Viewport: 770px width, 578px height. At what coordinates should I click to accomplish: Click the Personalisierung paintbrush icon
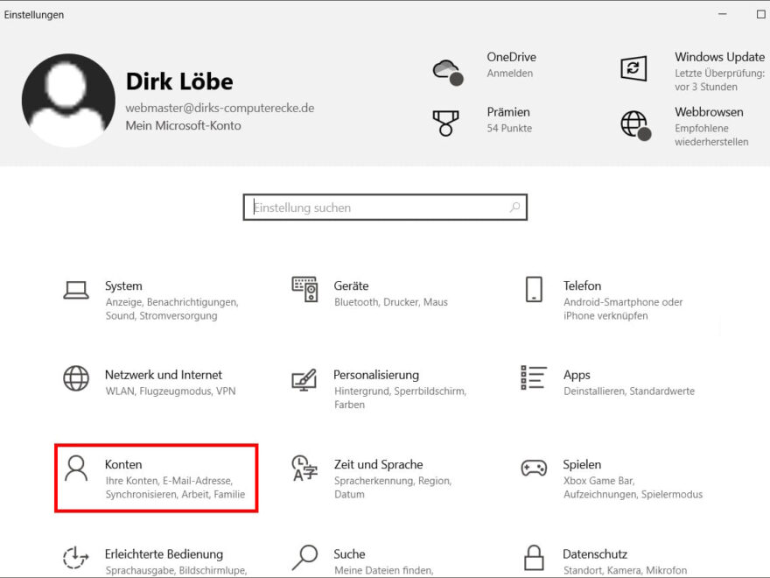(304, 379)
